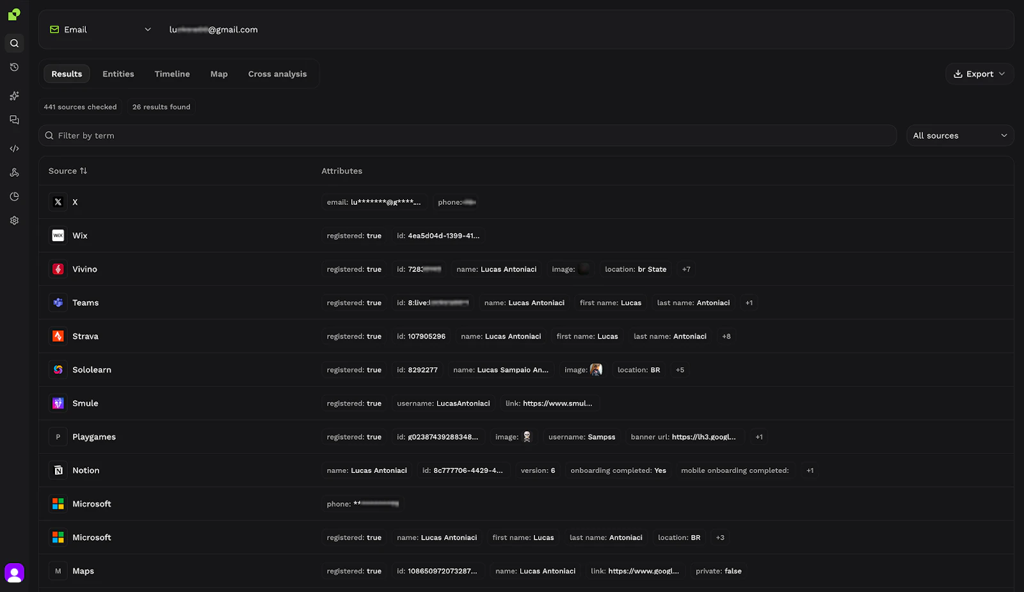Click the '26 results found' badge

161,107
